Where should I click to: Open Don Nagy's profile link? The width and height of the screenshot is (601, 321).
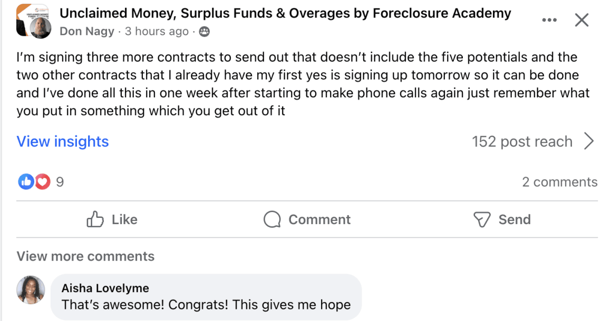click(87, 32)
